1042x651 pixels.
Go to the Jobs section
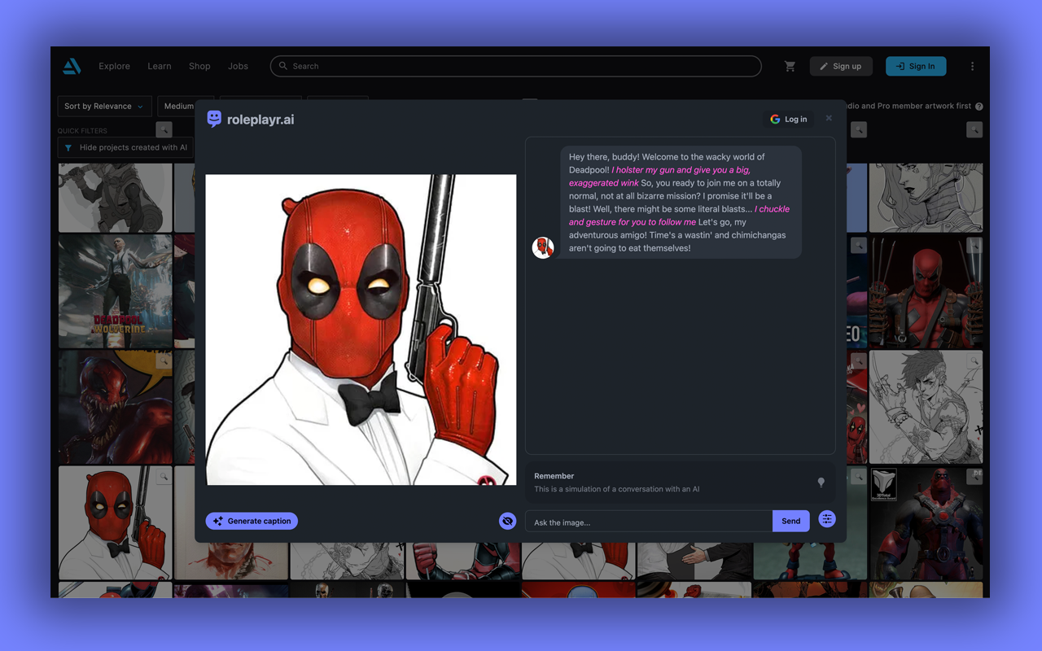click(238, 66)
